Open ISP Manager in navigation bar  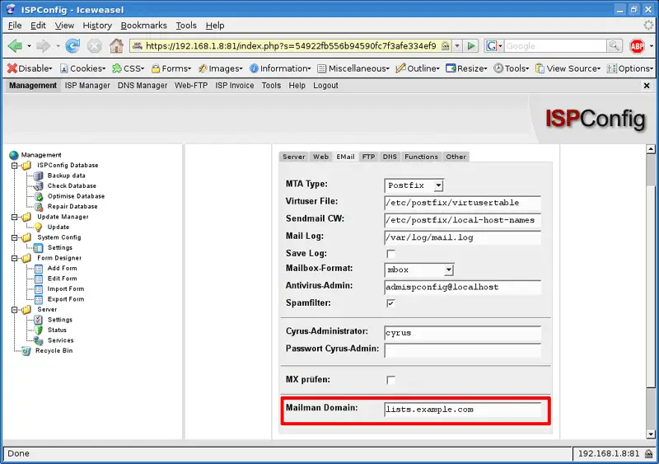87,86
